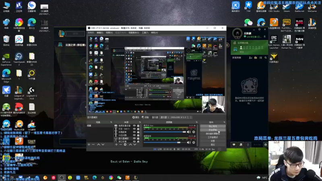Open OBS 场景集合(S) menu
The width and height of the screenshot is (322, 181).
tap(134, 33)
